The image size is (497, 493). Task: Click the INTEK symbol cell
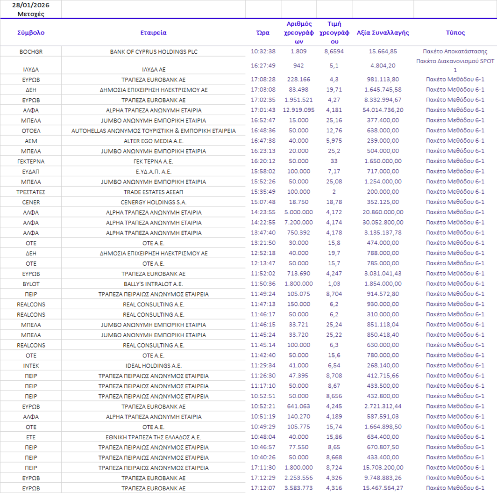click(x=31, y=366)
